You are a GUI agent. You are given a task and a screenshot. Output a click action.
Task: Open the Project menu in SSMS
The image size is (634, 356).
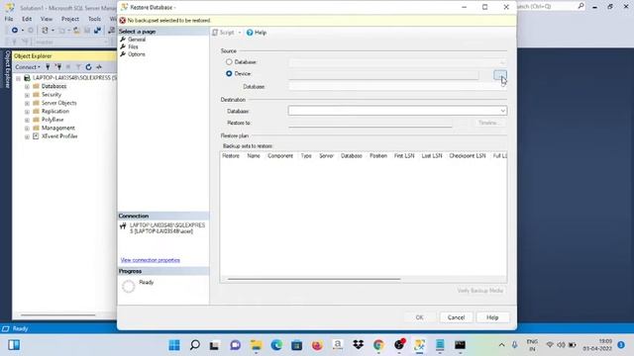coord(70,19)
